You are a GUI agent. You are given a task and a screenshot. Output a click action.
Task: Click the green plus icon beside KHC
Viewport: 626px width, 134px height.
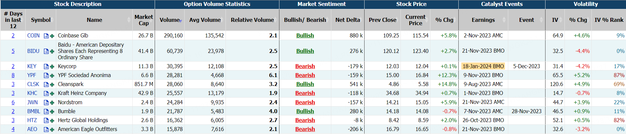pos(52,94)
